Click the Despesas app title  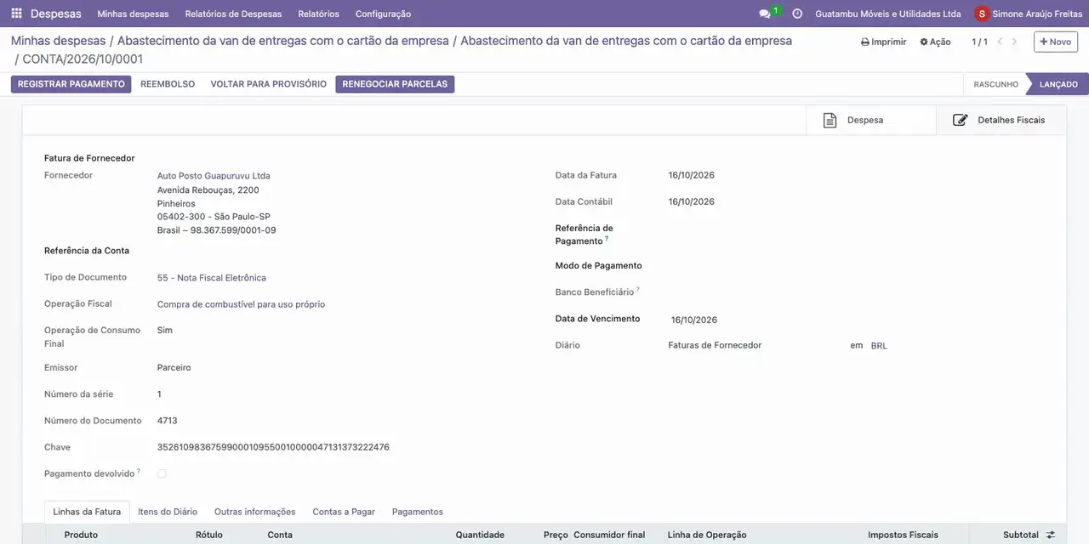(x=56, y=14)
